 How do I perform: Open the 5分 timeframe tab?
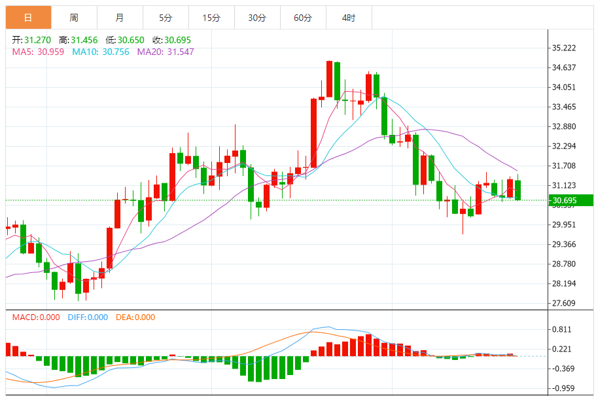pos(166,18)
